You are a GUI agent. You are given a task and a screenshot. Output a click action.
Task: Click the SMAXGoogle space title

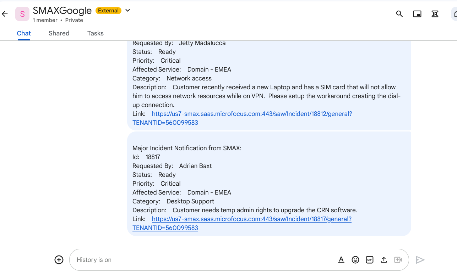(62, 11)
